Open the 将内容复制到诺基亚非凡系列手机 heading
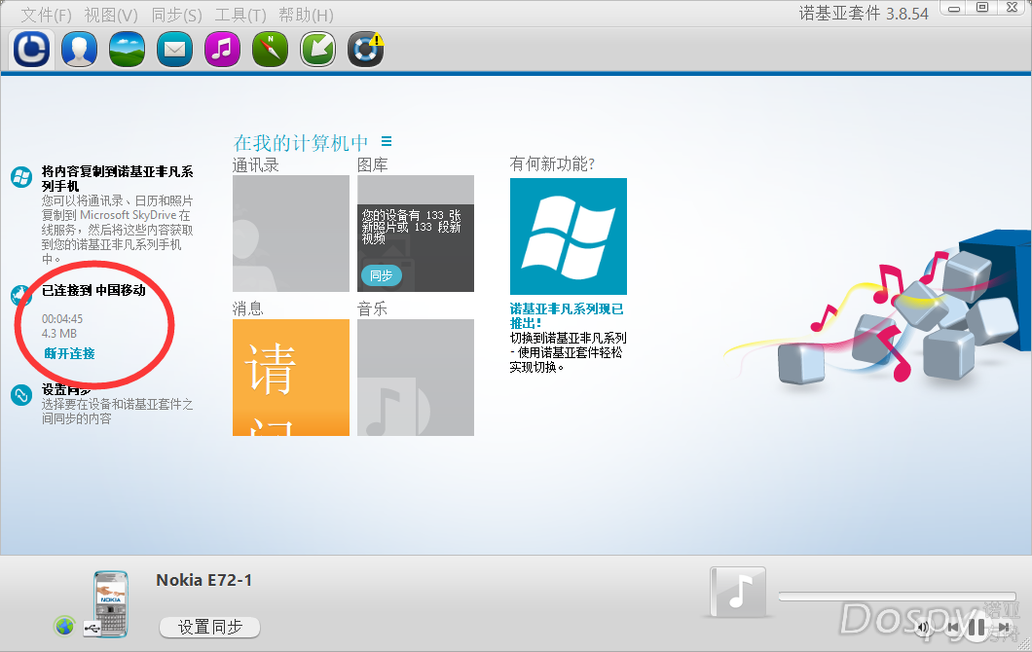Viewport: 1032px width, 652px height. tap(117, 178)
